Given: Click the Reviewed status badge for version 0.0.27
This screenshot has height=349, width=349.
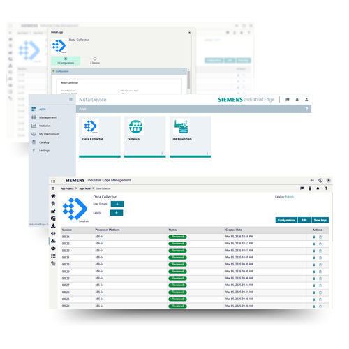Looking at the screenshot, I should tap(177, 285).
